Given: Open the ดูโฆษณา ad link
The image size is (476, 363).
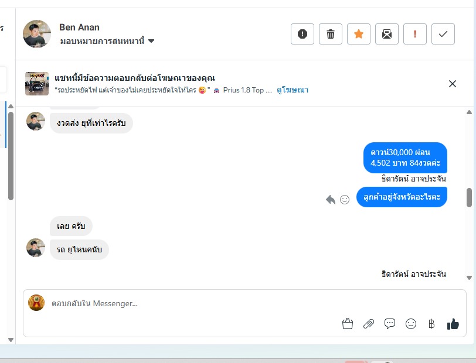Looking at the screenshot, I should [293, 90].
